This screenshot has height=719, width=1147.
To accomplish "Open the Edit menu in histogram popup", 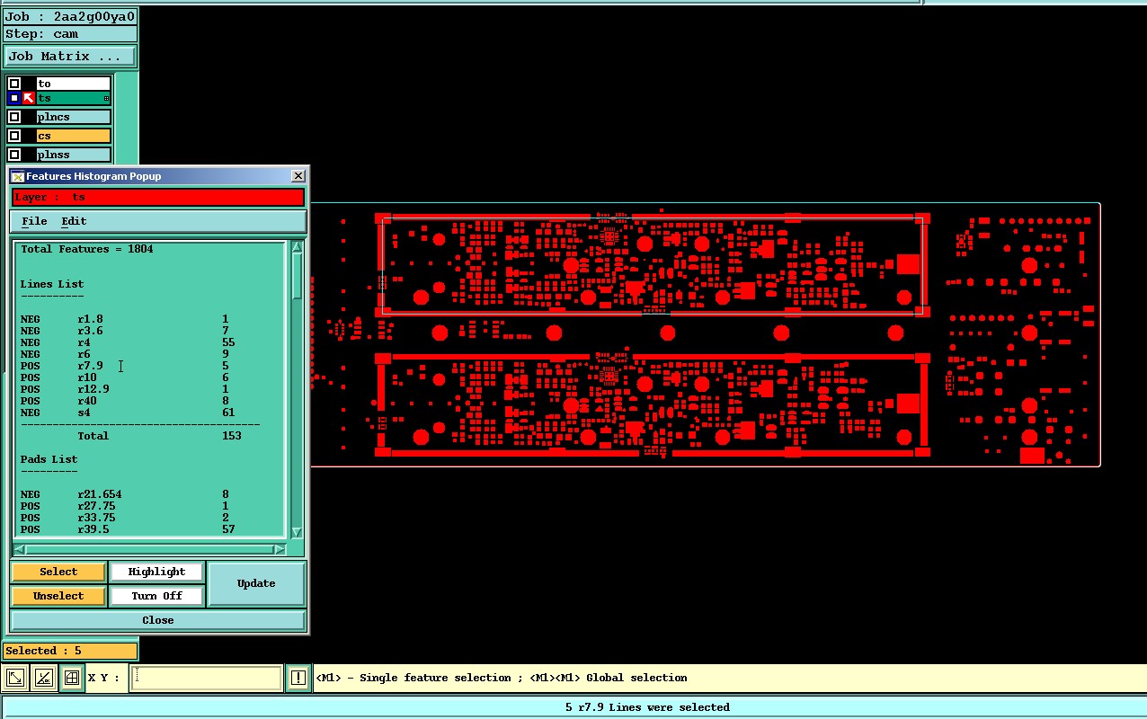I will click(x=74, y=221).
